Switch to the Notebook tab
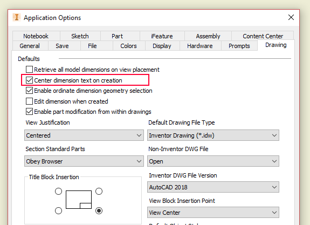 pos(36,36)
